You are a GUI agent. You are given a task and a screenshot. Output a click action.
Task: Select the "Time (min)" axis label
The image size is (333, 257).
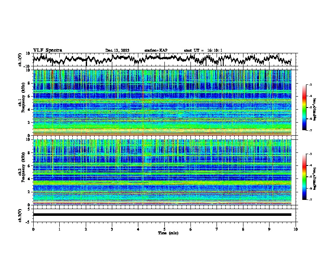(168, 233)
